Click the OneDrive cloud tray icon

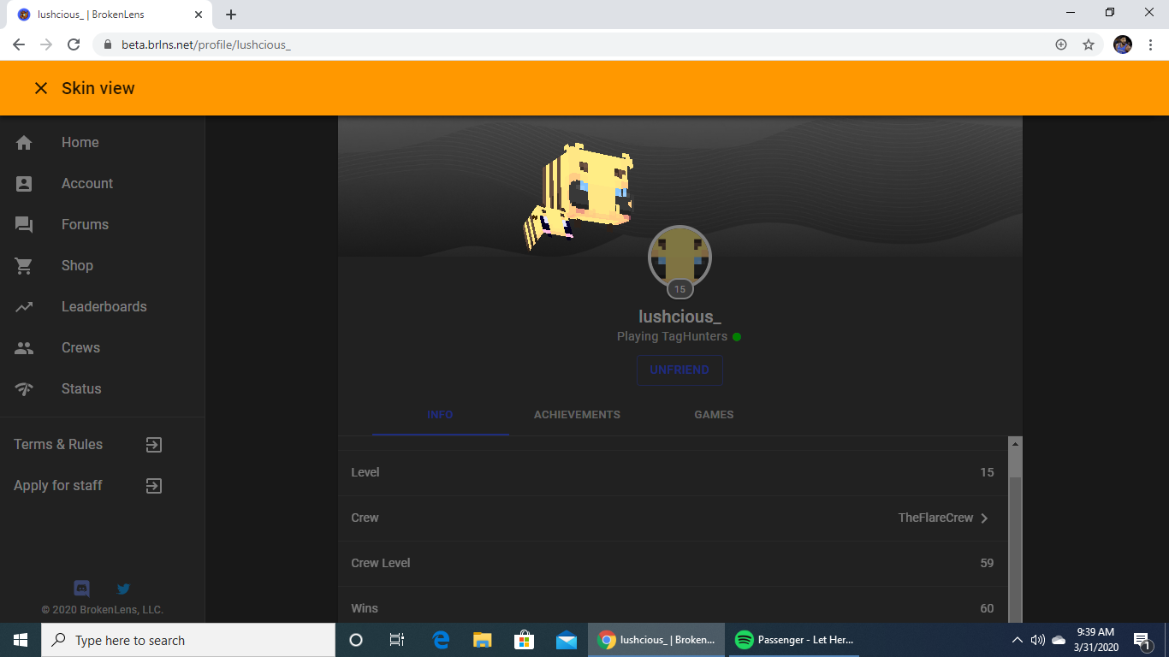(1059, 640)
